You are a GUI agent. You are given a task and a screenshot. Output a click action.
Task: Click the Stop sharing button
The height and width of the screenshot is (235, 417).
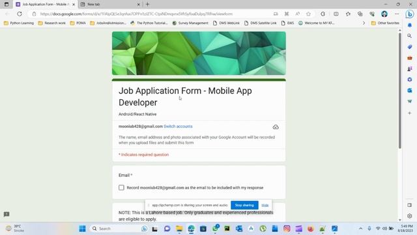[x=244, y=205]
